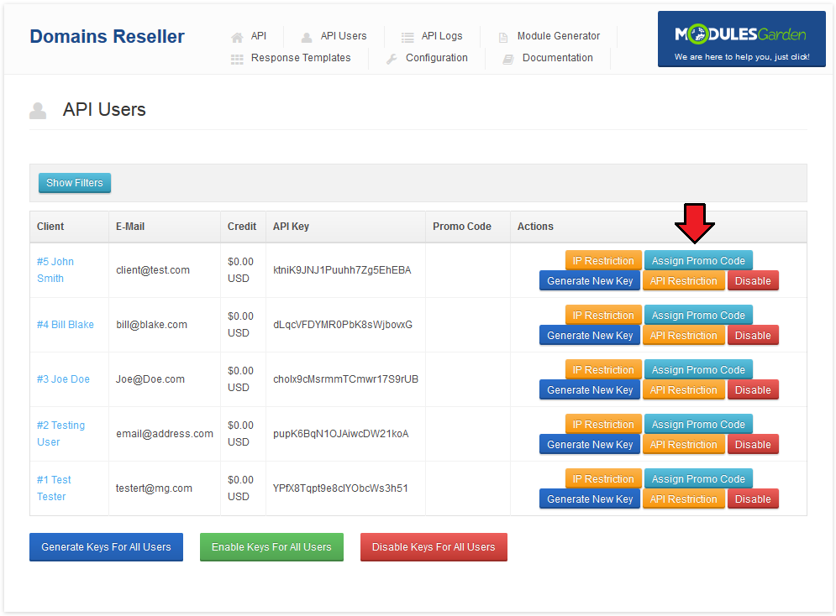Open API Restriction for Joe Doe

pyautogui.click(x=684, y=389)
